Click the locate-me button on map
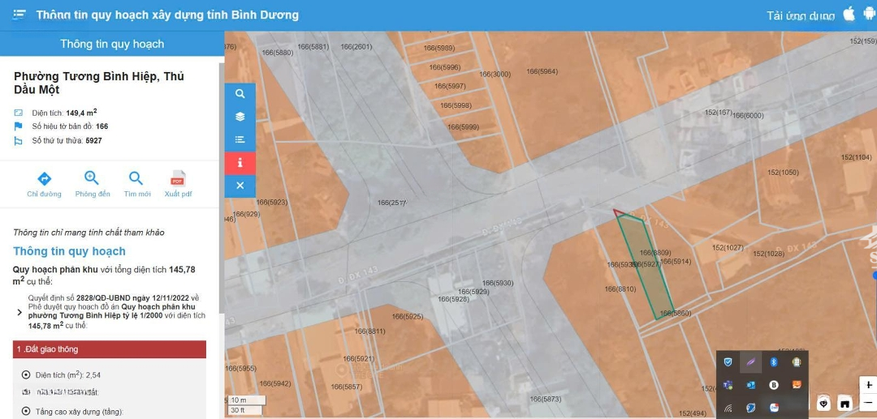The height and width of the screenshot is (419, 877). 824,404
